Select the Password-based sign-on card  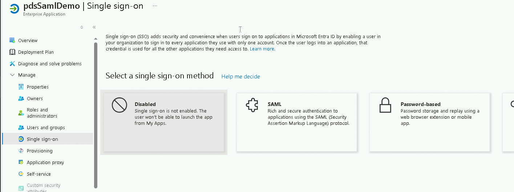[430, 122]
